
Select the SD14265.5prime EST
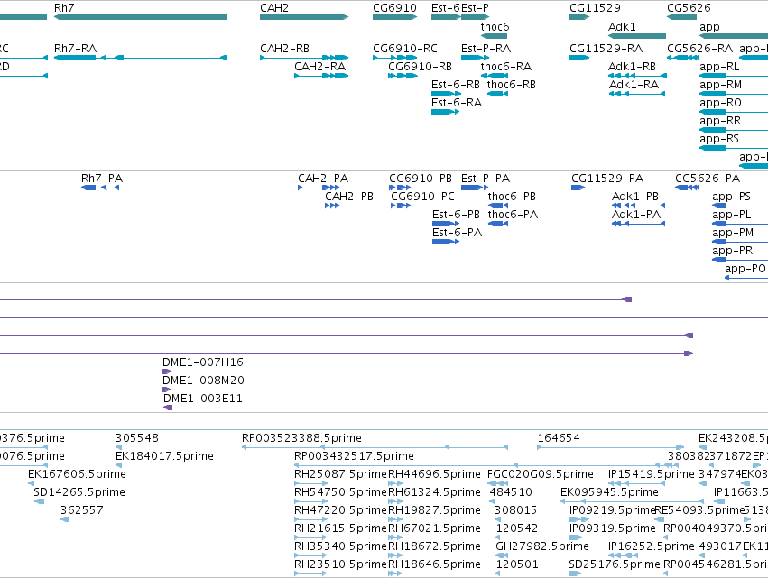coord(39,501)
